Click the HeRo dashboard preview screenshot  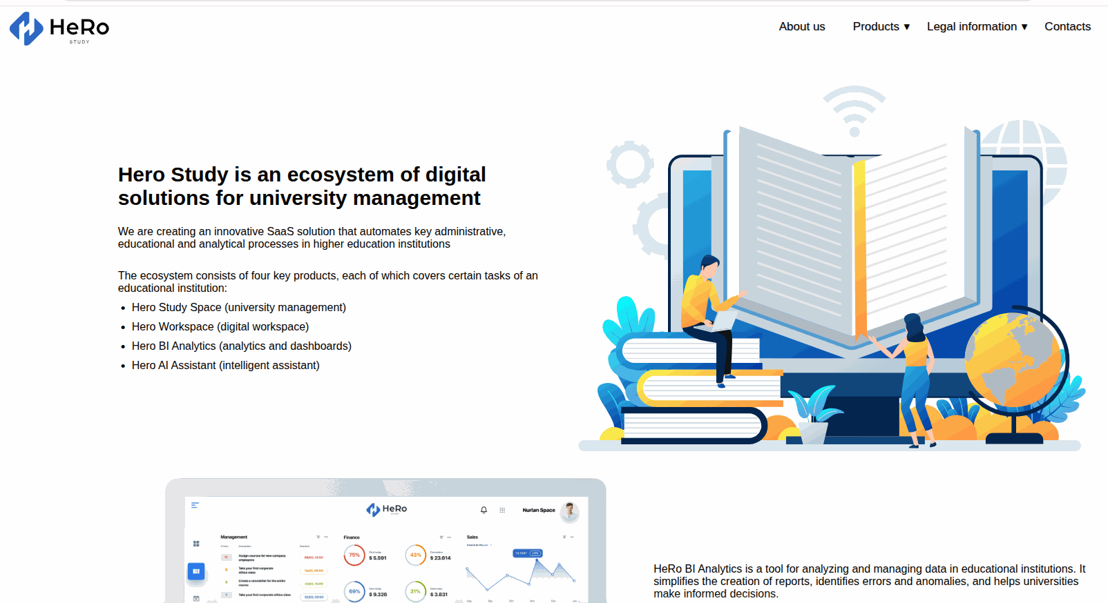coord(385,541)
